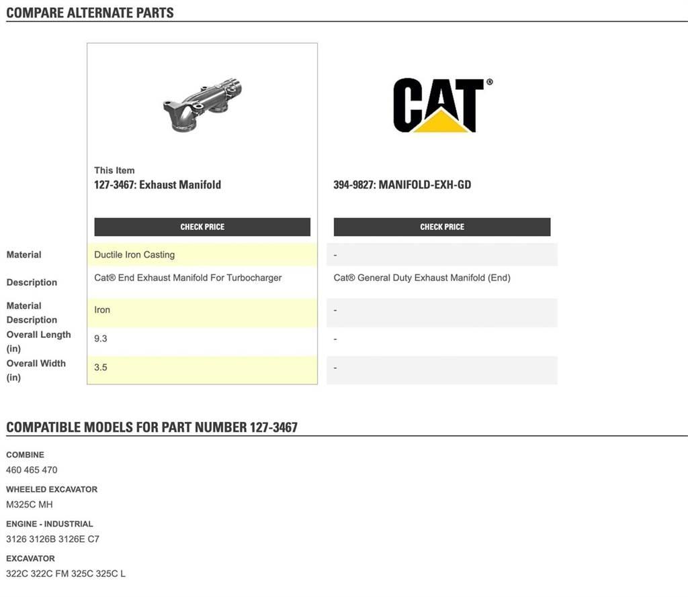
Task: Check price for part 127-3467
Action: pyautogui.click(x=202, y=227)
